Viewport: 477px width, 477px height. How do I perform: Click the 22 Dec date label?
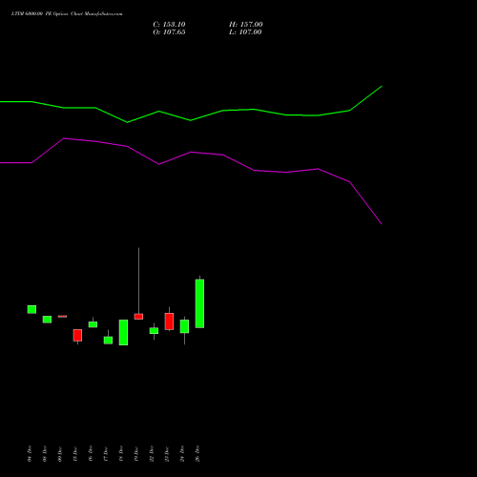click(x=152, y=454)
